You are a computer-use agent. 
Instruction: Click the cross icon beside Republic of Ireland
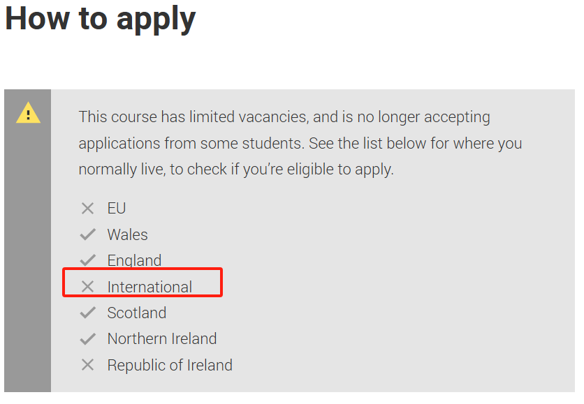click(87, 365)
